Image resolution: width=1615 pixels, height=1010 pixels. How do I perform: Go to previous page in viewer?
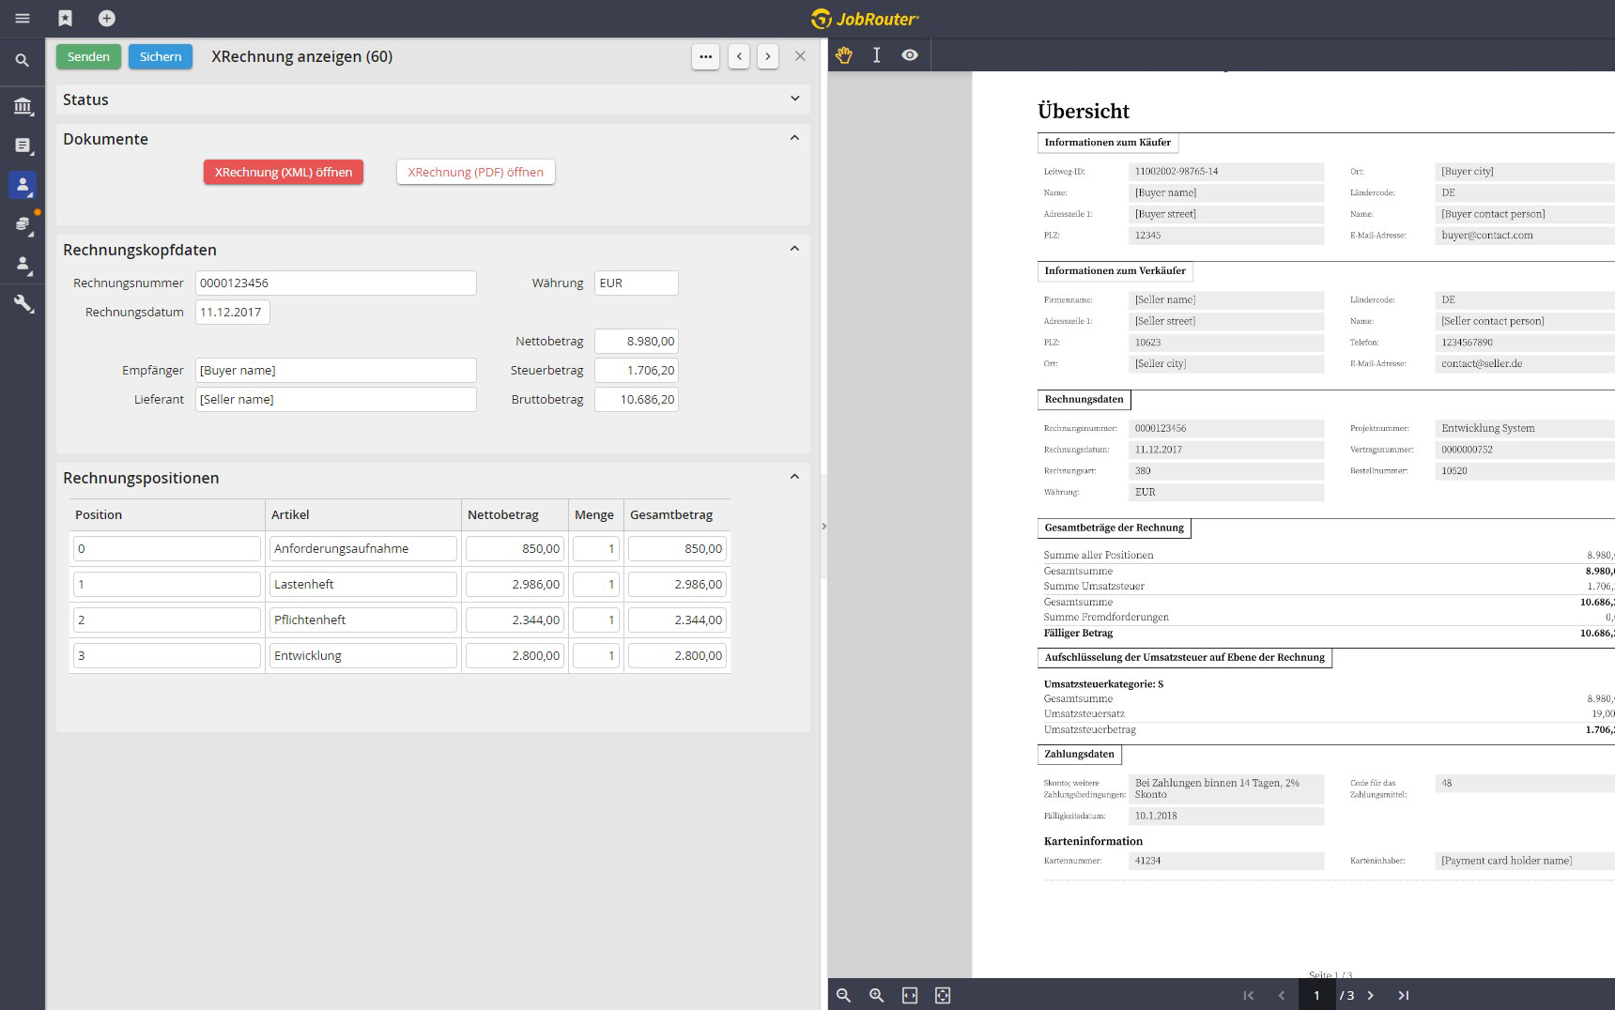click(1281, 995)
